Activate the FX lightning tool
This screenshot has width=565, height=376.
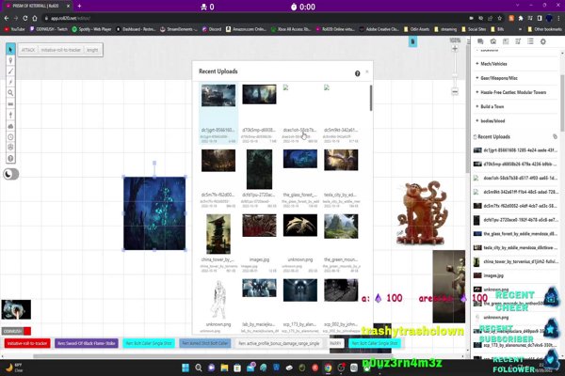[10, 82]
